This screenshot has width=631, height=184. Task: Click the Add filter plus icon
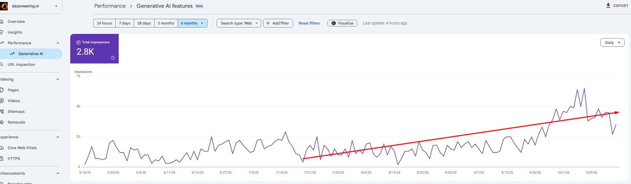268,23
